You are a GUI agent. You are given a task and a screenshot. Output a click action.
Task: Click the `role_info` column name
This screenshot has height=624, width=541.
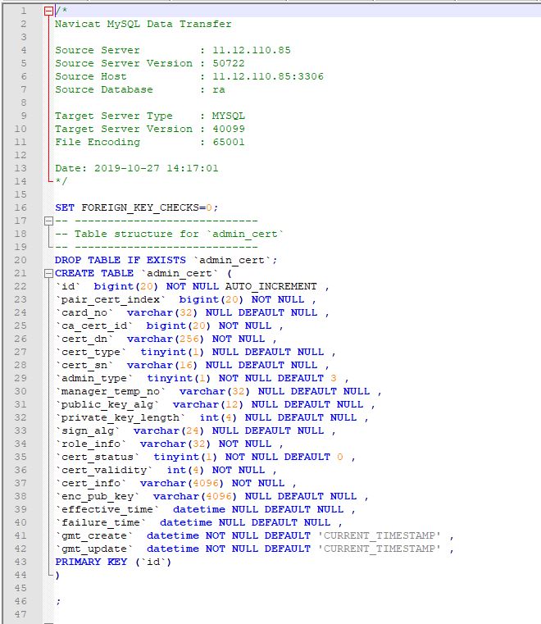tap(91, 444)
